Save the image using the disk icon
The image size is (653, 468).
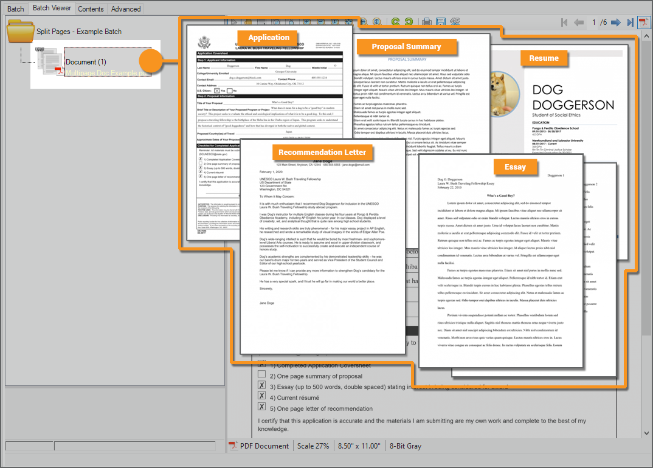tap(441, 22)
